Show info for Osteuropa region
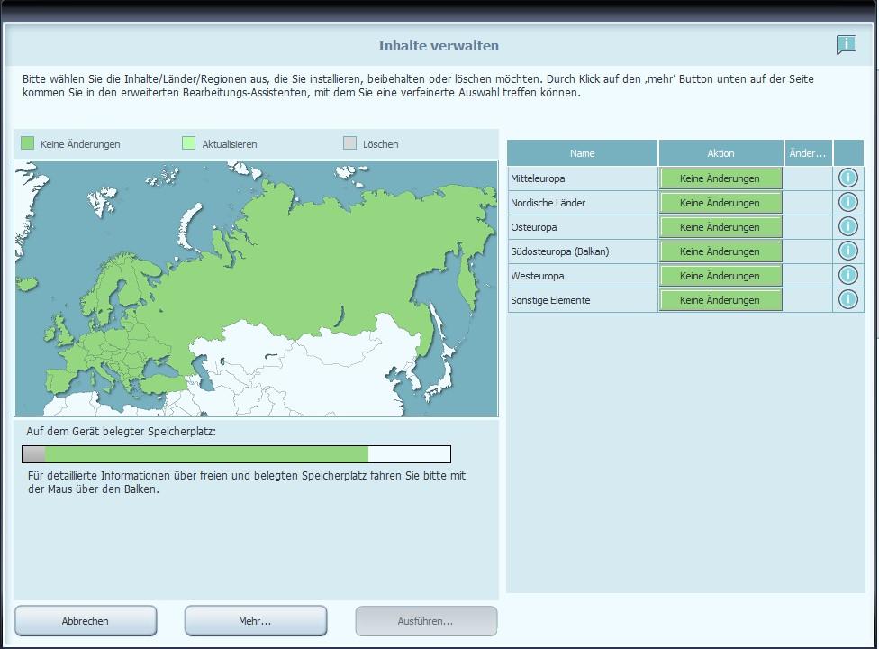This screenshot has height=649, width=879. pos(847,226)
